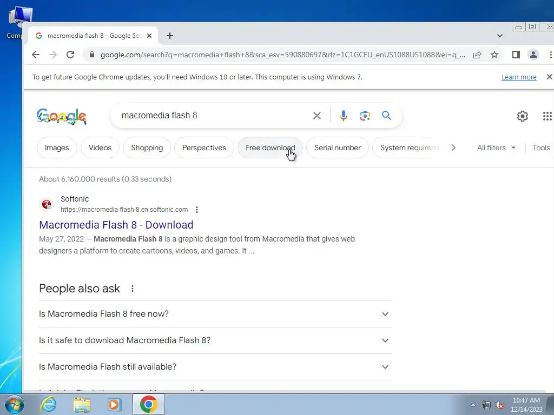Image resolution: width=554 pixels, height=415 pixels.
Task: Apply the Serial number filter chip
Action: coord(338,148)
